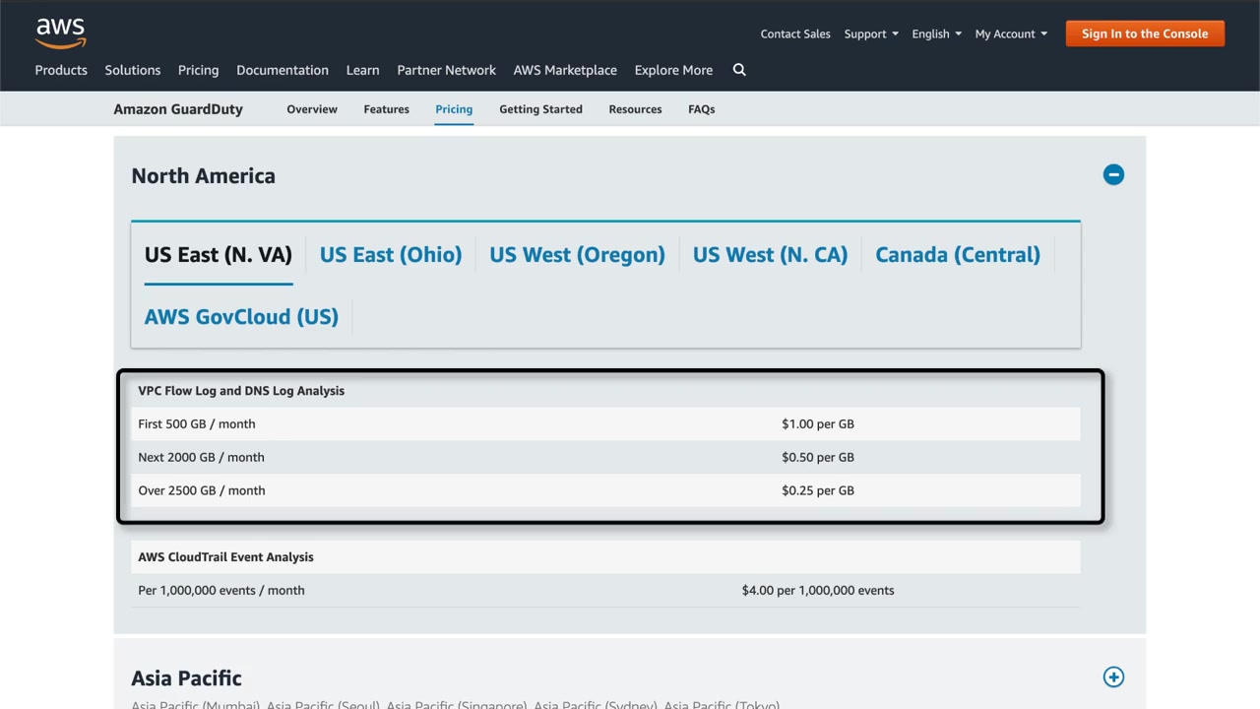This screenshot has width=1260, height=709.
Task: Click 'First 500 GB / month' row label
Action: coord(197,424)
